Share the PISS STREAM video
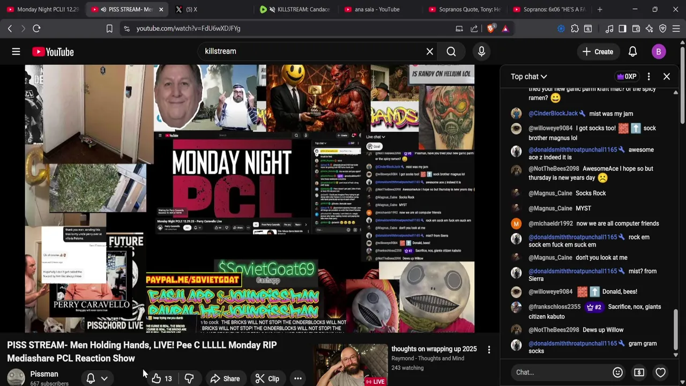Image resolution: width=686 pixels, height=386 pixels. click(x=225, y=378)
